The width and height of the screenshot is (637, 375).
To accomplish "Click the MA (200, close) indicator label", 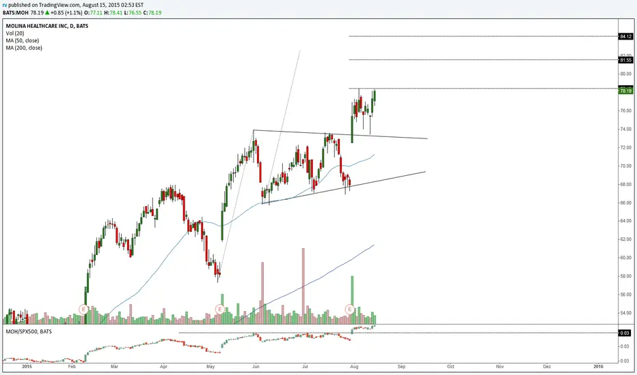I will pos(24,48).
